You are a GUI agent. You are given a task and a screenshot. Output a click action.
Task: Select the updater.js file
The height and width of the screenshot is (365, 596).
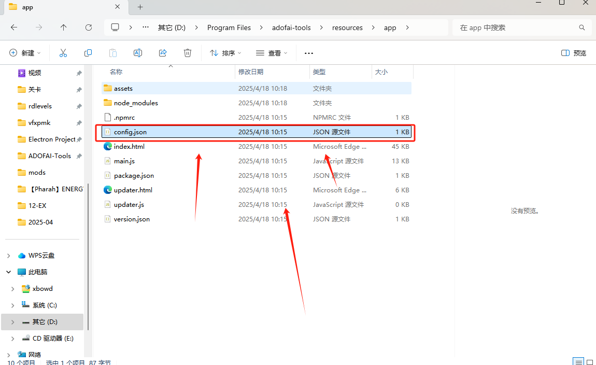(x=257, y=205)
